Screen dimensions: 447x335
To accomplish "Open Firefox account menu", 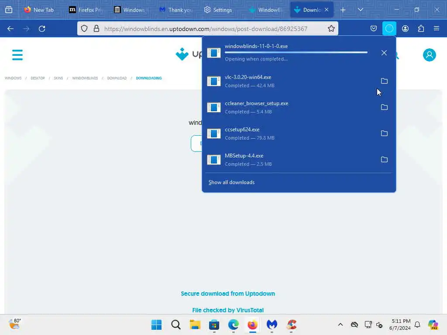I will 405,28.
